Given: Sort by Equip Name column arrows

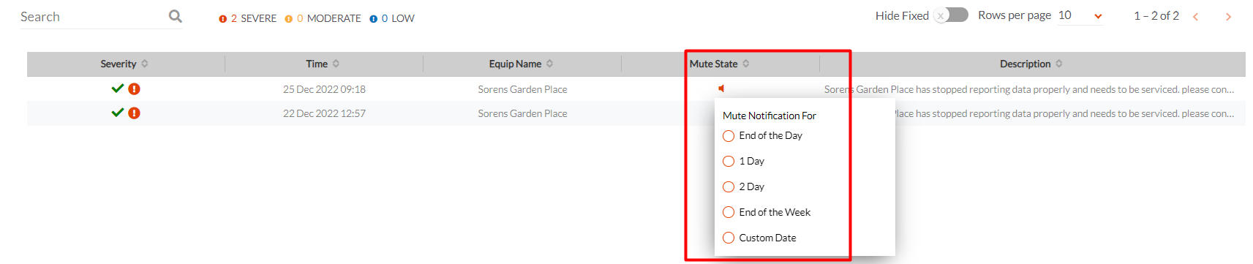Looking at the screenshot, I should pos(549,64).
